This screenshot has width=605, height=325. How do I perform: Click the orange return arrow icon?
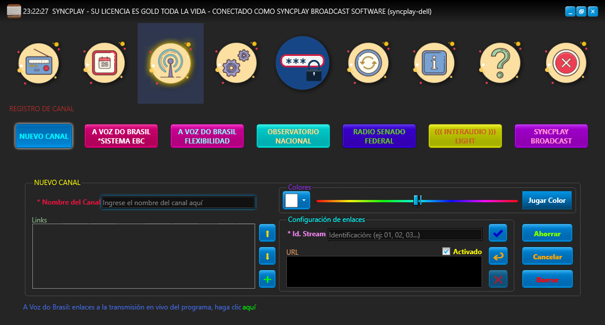[x=498, y=256]
